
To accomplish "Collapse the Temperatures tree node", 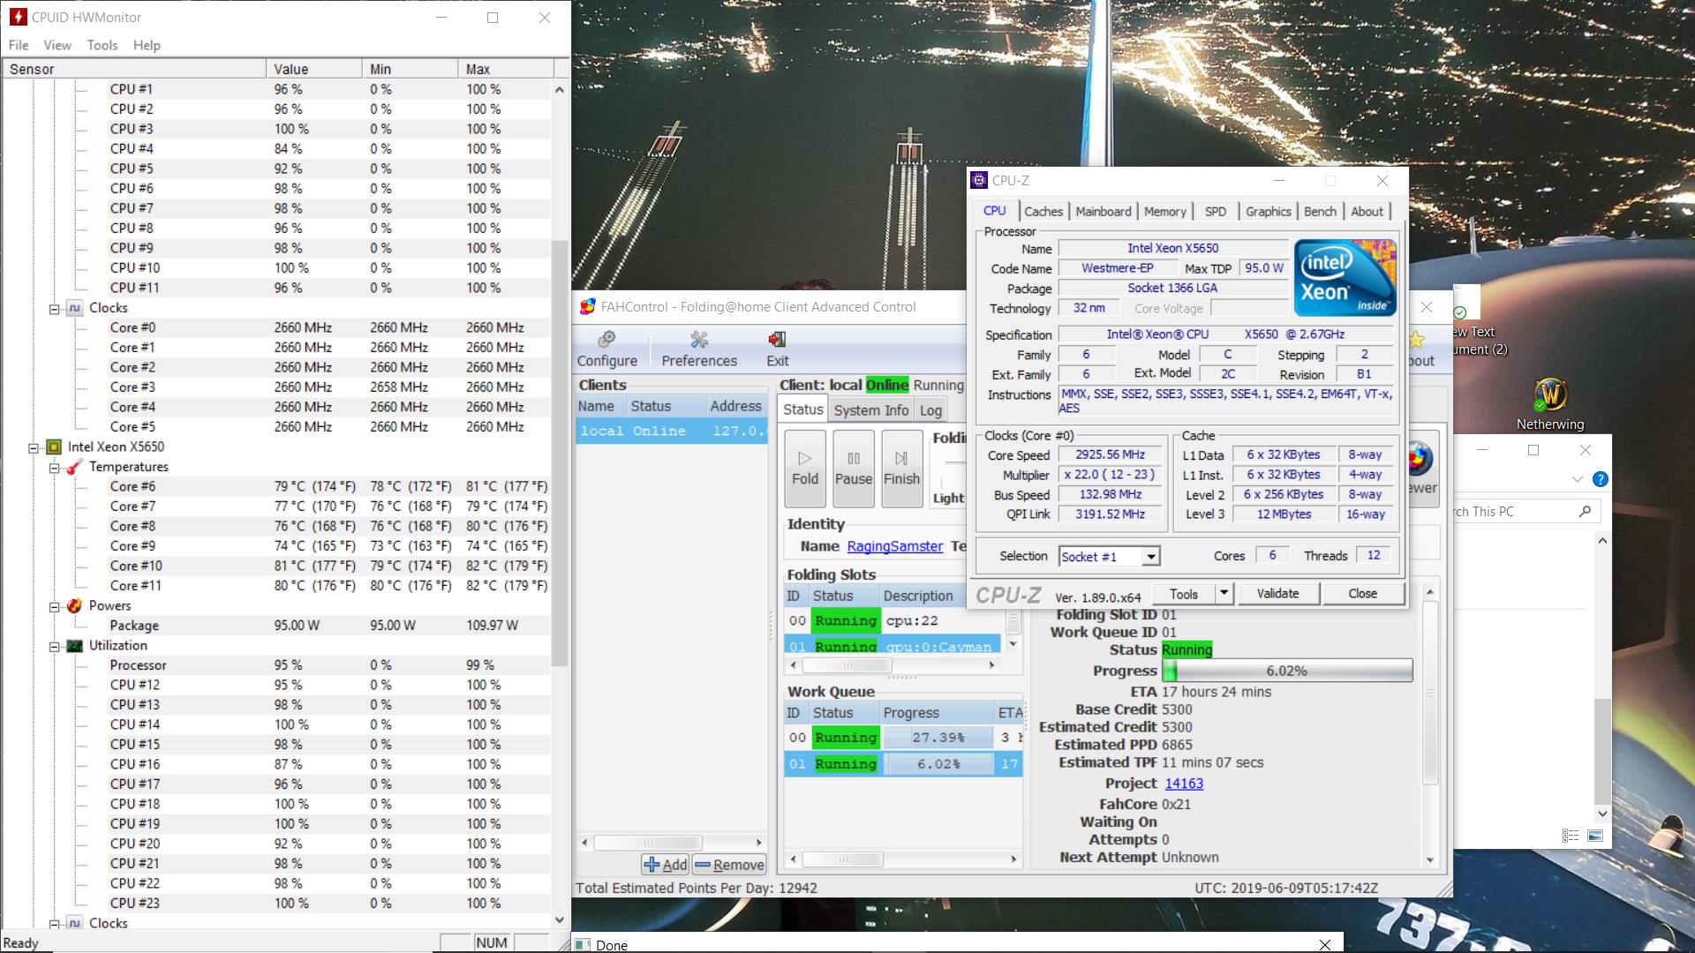I will click(55, 468).
